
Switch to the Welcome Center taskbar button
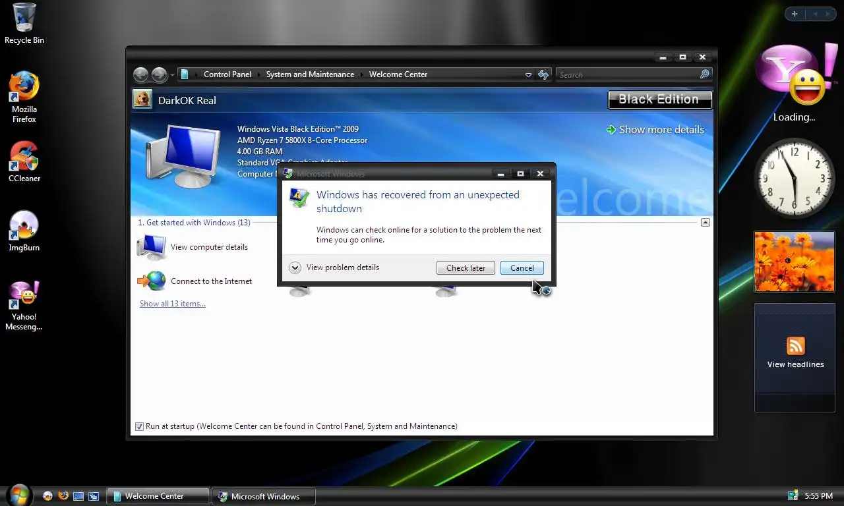point(158,496)
